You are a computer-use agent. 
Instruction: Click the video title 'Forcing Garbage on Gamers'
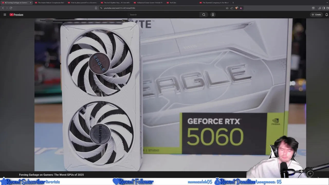pos(51,175)
